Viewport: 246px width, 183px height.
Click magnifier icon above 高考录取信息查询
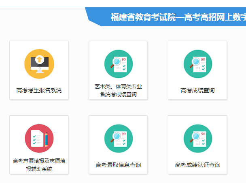[119, 139]
